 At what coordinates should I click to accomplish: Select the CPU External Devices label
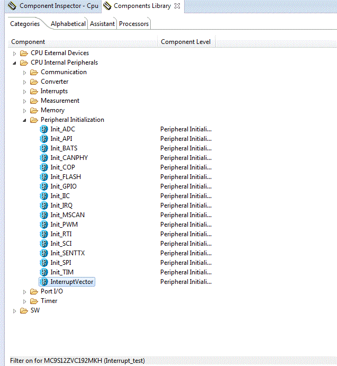[60, 53]
